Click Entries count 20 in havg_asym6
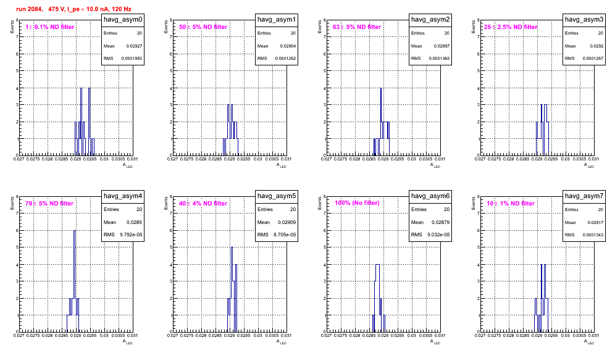This screenshot has width=615, height=353. tap(446, 209)
